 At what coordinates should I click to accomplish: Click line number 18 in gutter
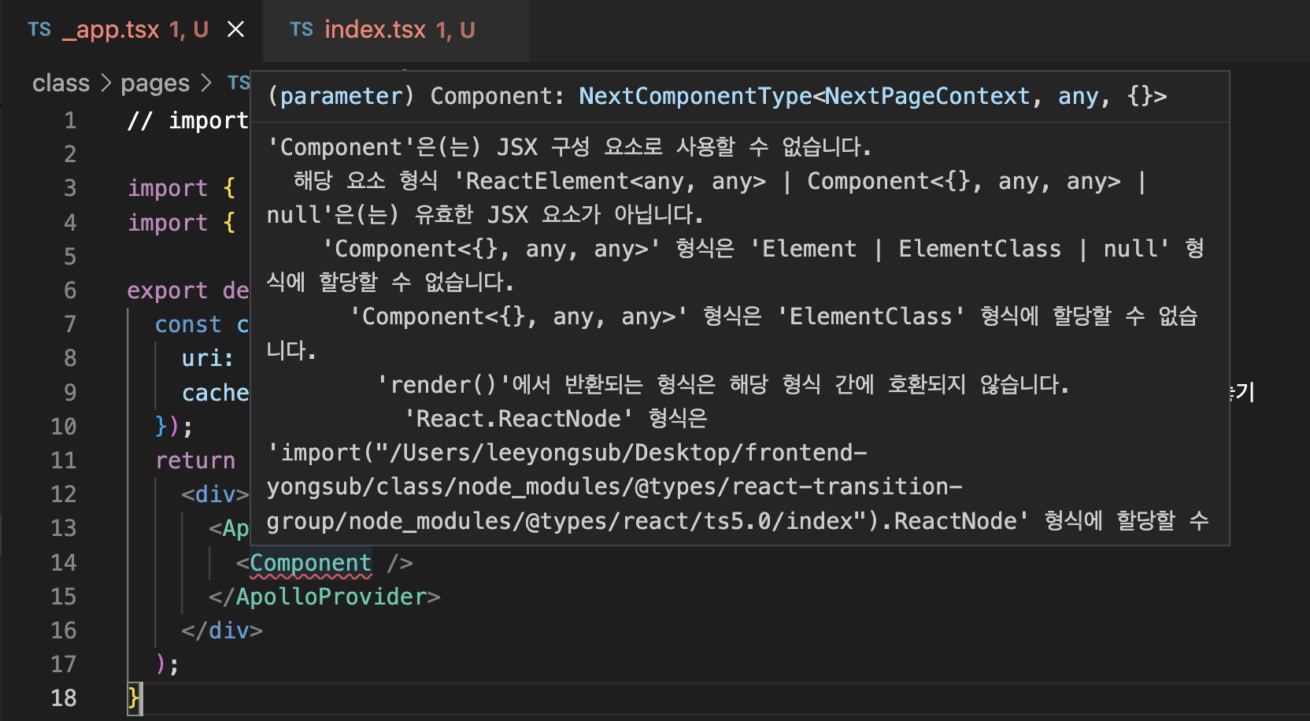(64, 698)
